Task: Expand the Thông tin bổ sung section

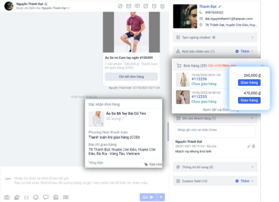Action: point(215,167)
